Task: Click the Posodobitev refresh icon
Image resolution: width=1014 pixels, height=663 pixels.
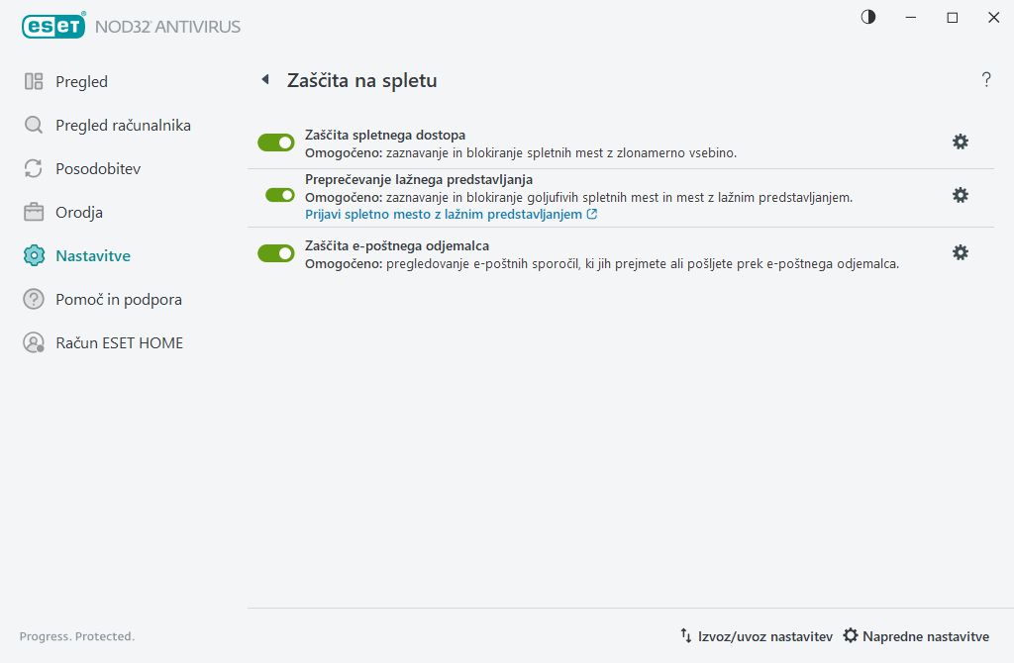Action: point(34,168)
